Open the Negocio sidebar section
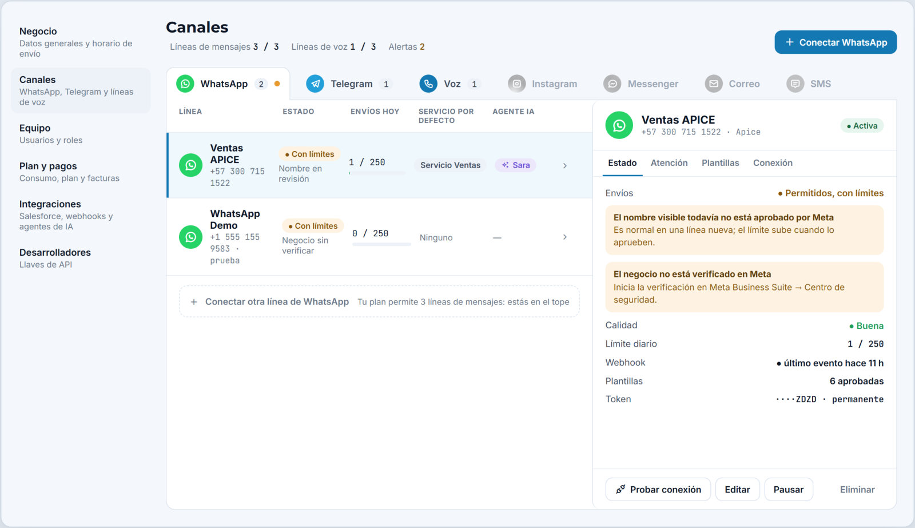The image size is (915, 528). click(81, 42)
